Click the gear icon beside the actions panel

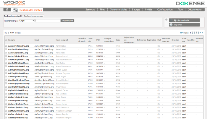point(166,20)
